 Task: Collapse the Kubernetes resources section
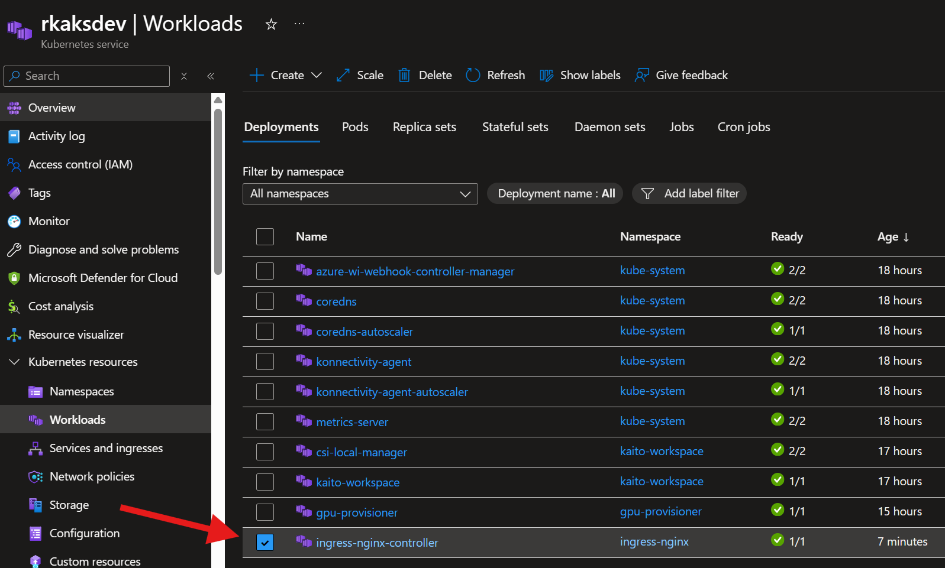(x=15, y=362)
